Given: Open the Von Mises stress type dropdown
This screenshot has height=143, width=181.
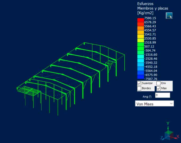Looking at the screenshot, I should pos(155,103).
